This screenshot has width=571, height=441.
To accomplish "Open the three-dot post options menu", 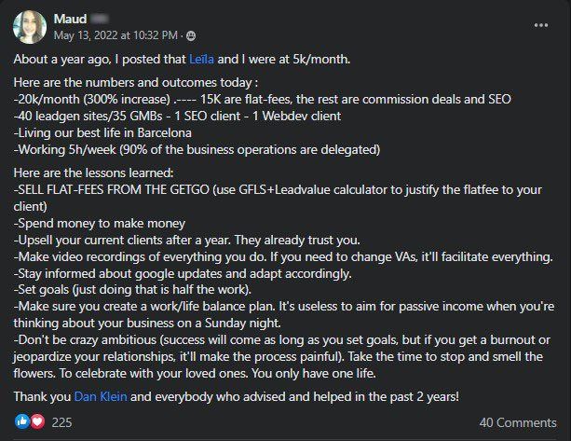I will [x=541, y=25].
